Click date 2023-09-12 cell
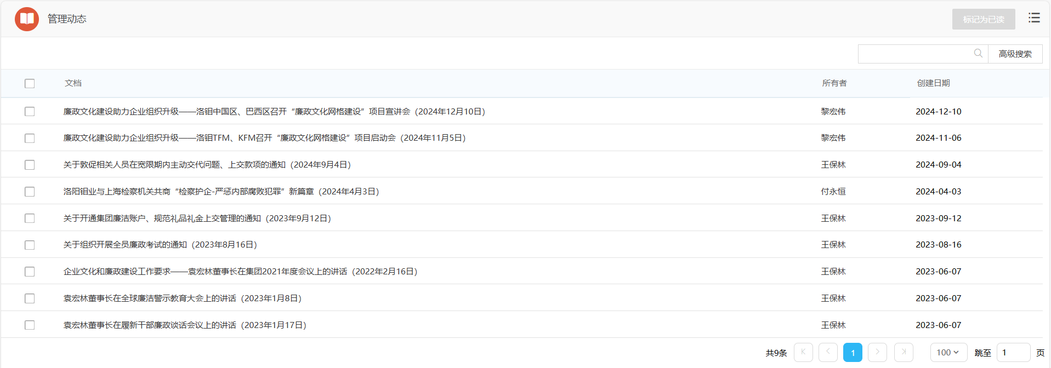 [939, 218]
